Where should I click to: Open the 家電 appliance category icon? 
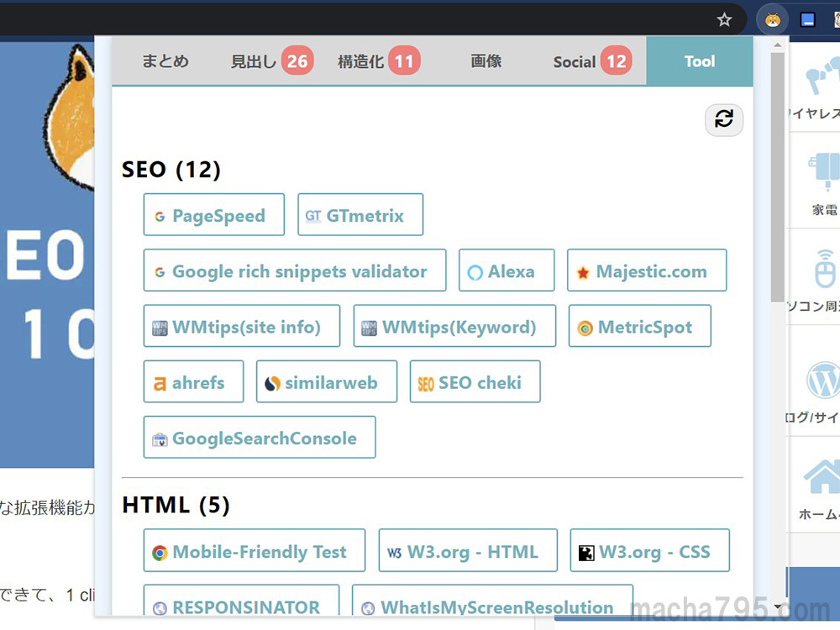click(825, 171)
